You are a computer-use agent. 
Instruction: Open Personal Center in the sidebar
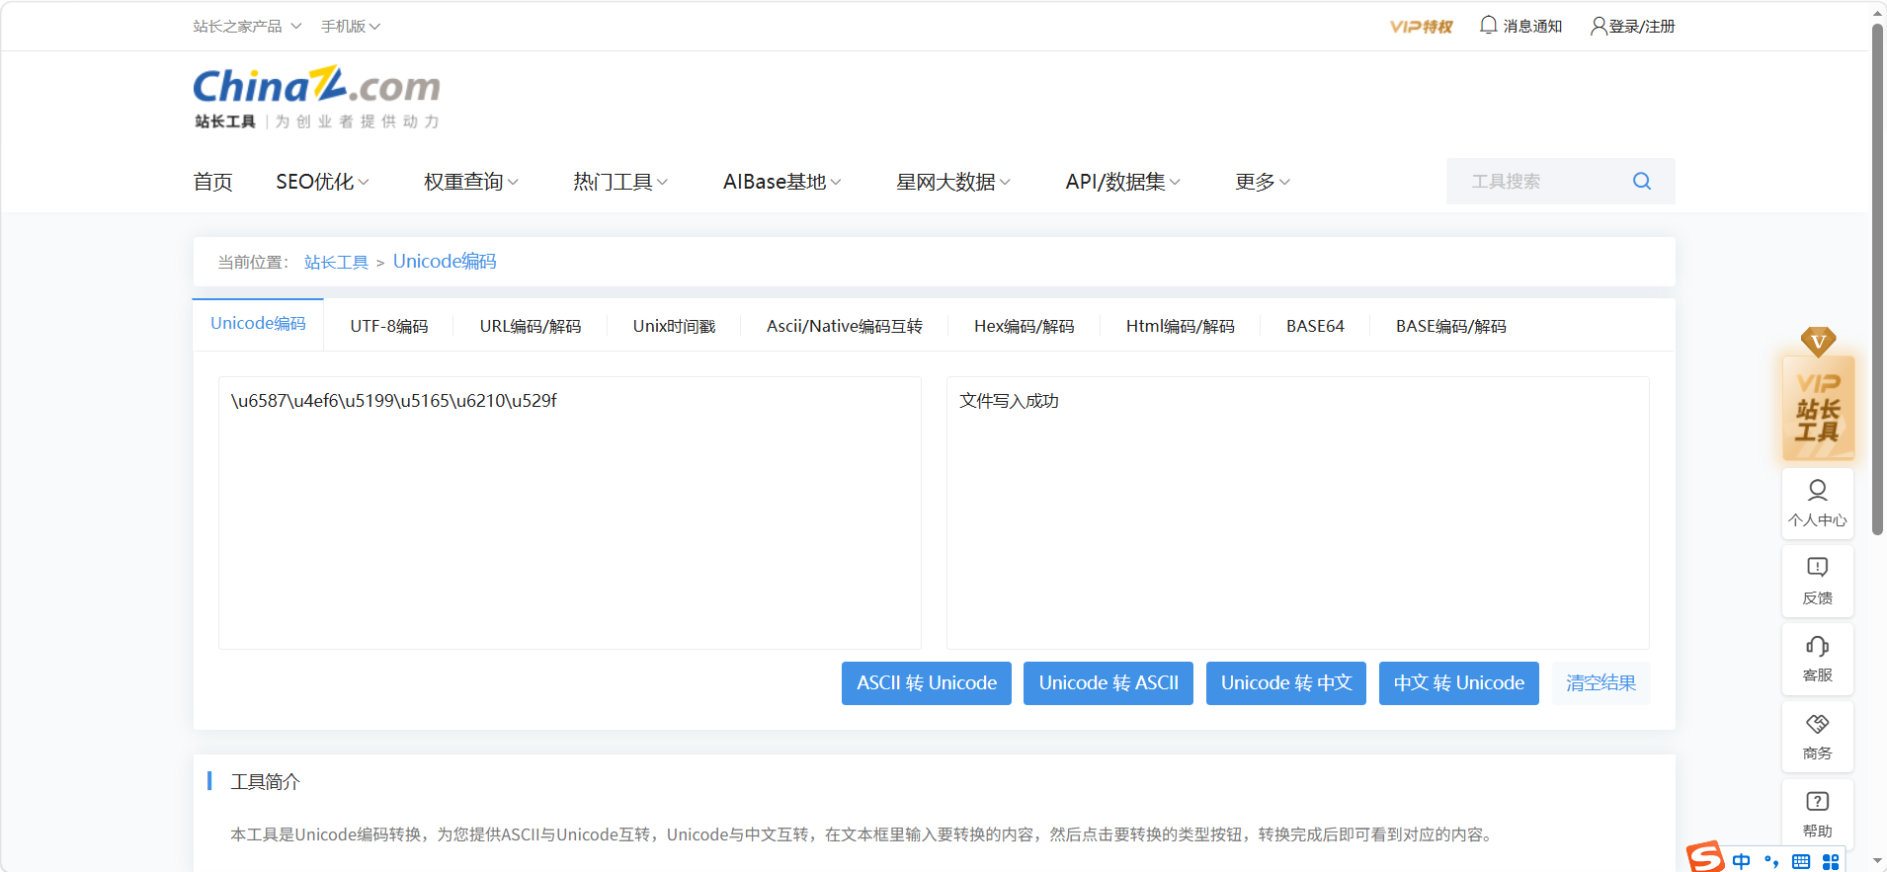pos(1817,502)
